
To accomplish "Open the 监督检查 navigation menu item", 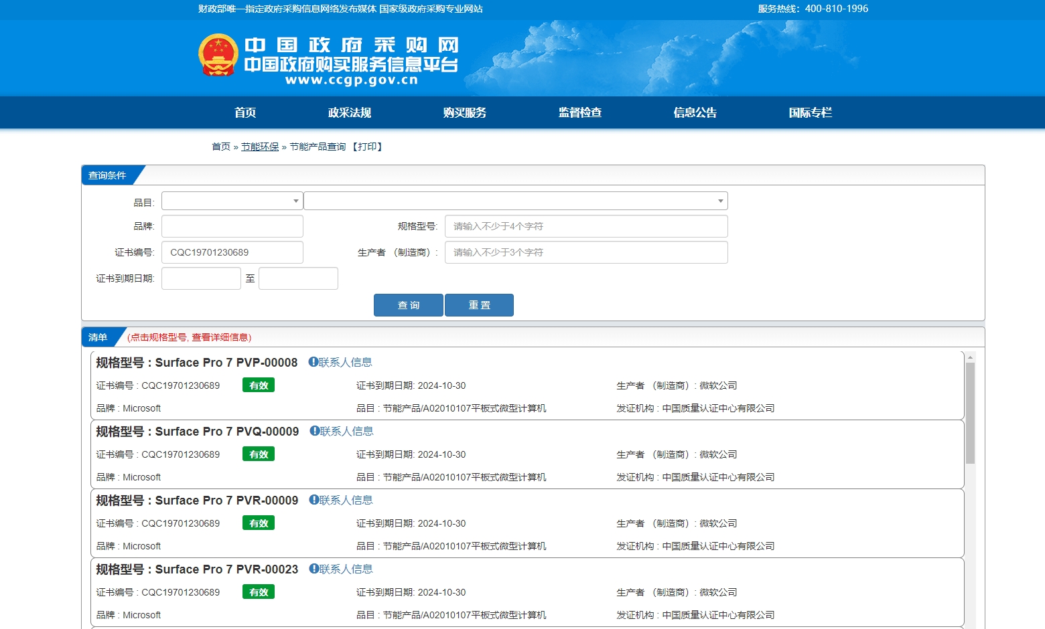I will point(580,112).
